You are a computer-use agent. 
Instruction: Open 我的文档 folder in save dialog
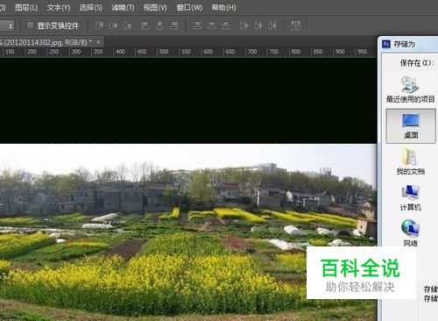pyautogui.click(x=411, y=161)
